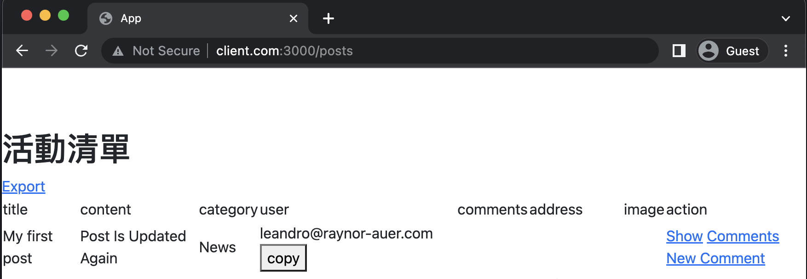Toggle the browser side panel icon
This screenshot has height=279, width=807.
pyautogui.click(x=679, y=51)
